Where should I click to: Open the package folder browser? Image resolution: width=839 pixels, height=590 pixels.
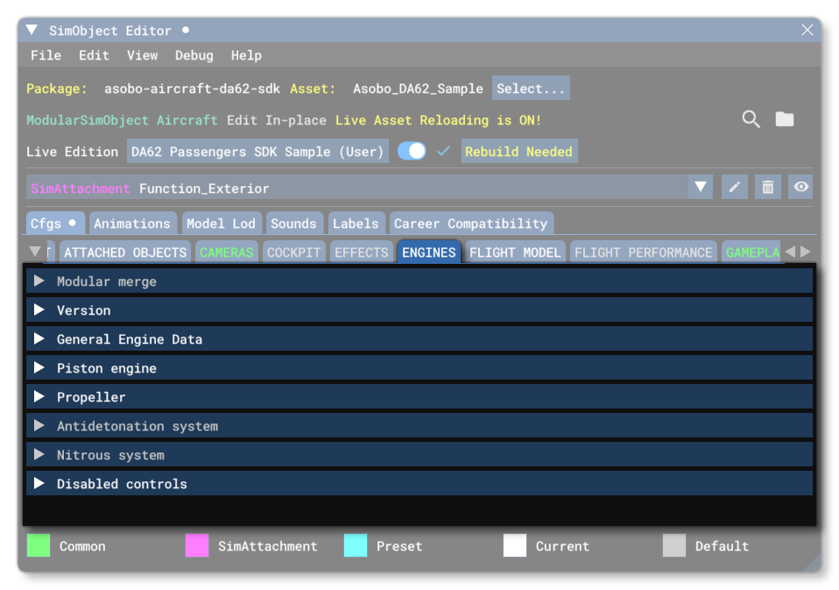785,120
